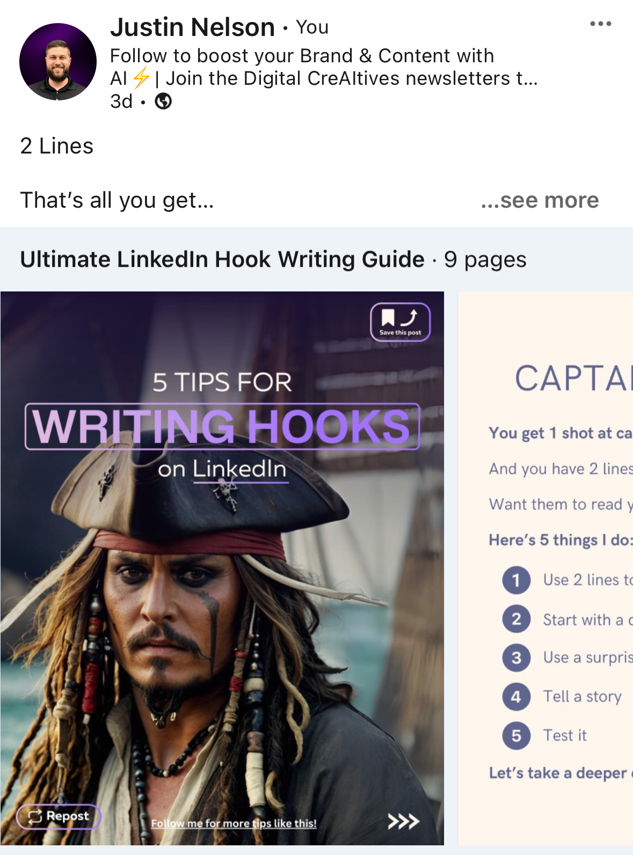Viewport: 633px width, 855px height.
Task: Open the Justin Nelson name link
Action: [192, 27]
